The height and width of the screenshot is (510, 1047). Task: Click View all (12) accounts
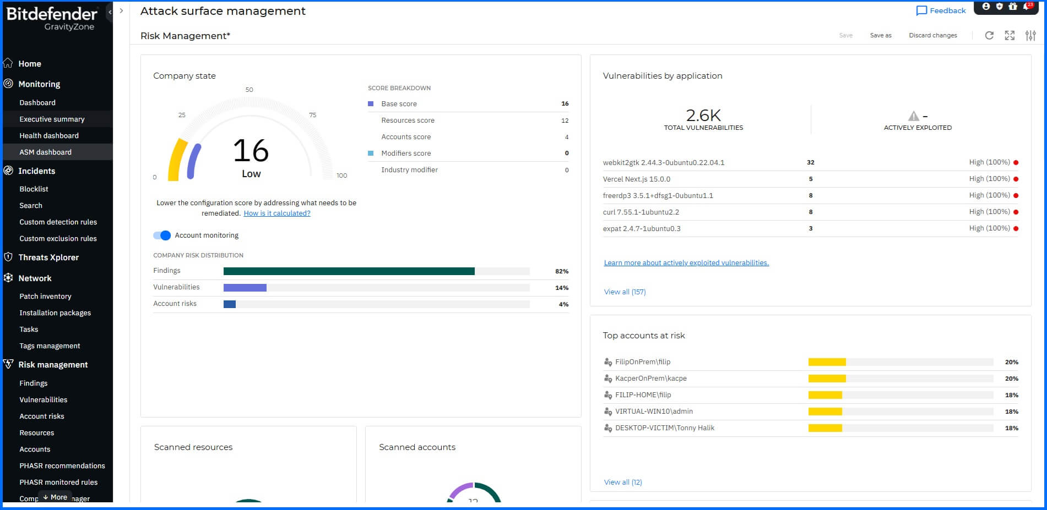click(623, 482)
